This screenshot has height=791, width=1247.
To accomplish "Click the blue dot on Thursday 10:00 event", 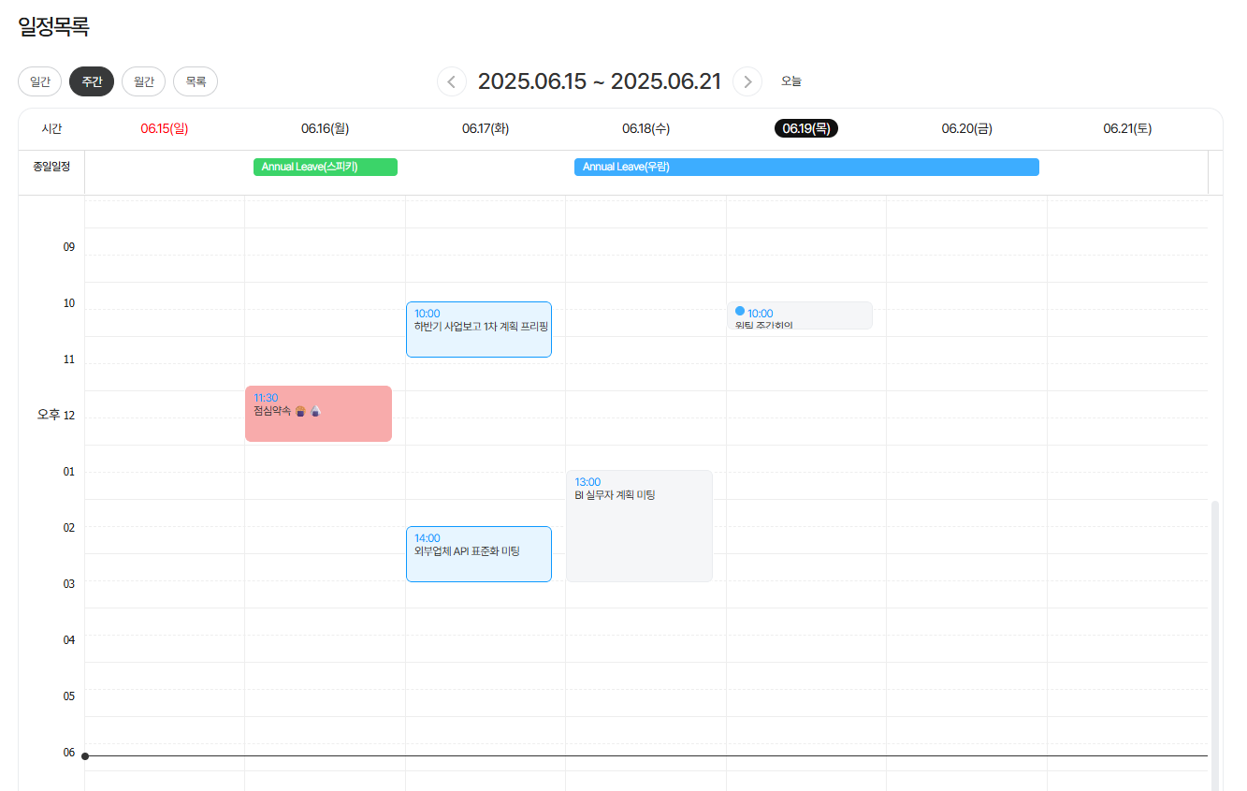I will click(x=740, y=311).
